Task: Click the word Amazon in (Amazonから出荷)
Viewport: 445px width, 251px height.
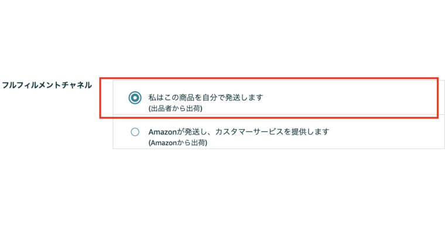Action: 164,143
